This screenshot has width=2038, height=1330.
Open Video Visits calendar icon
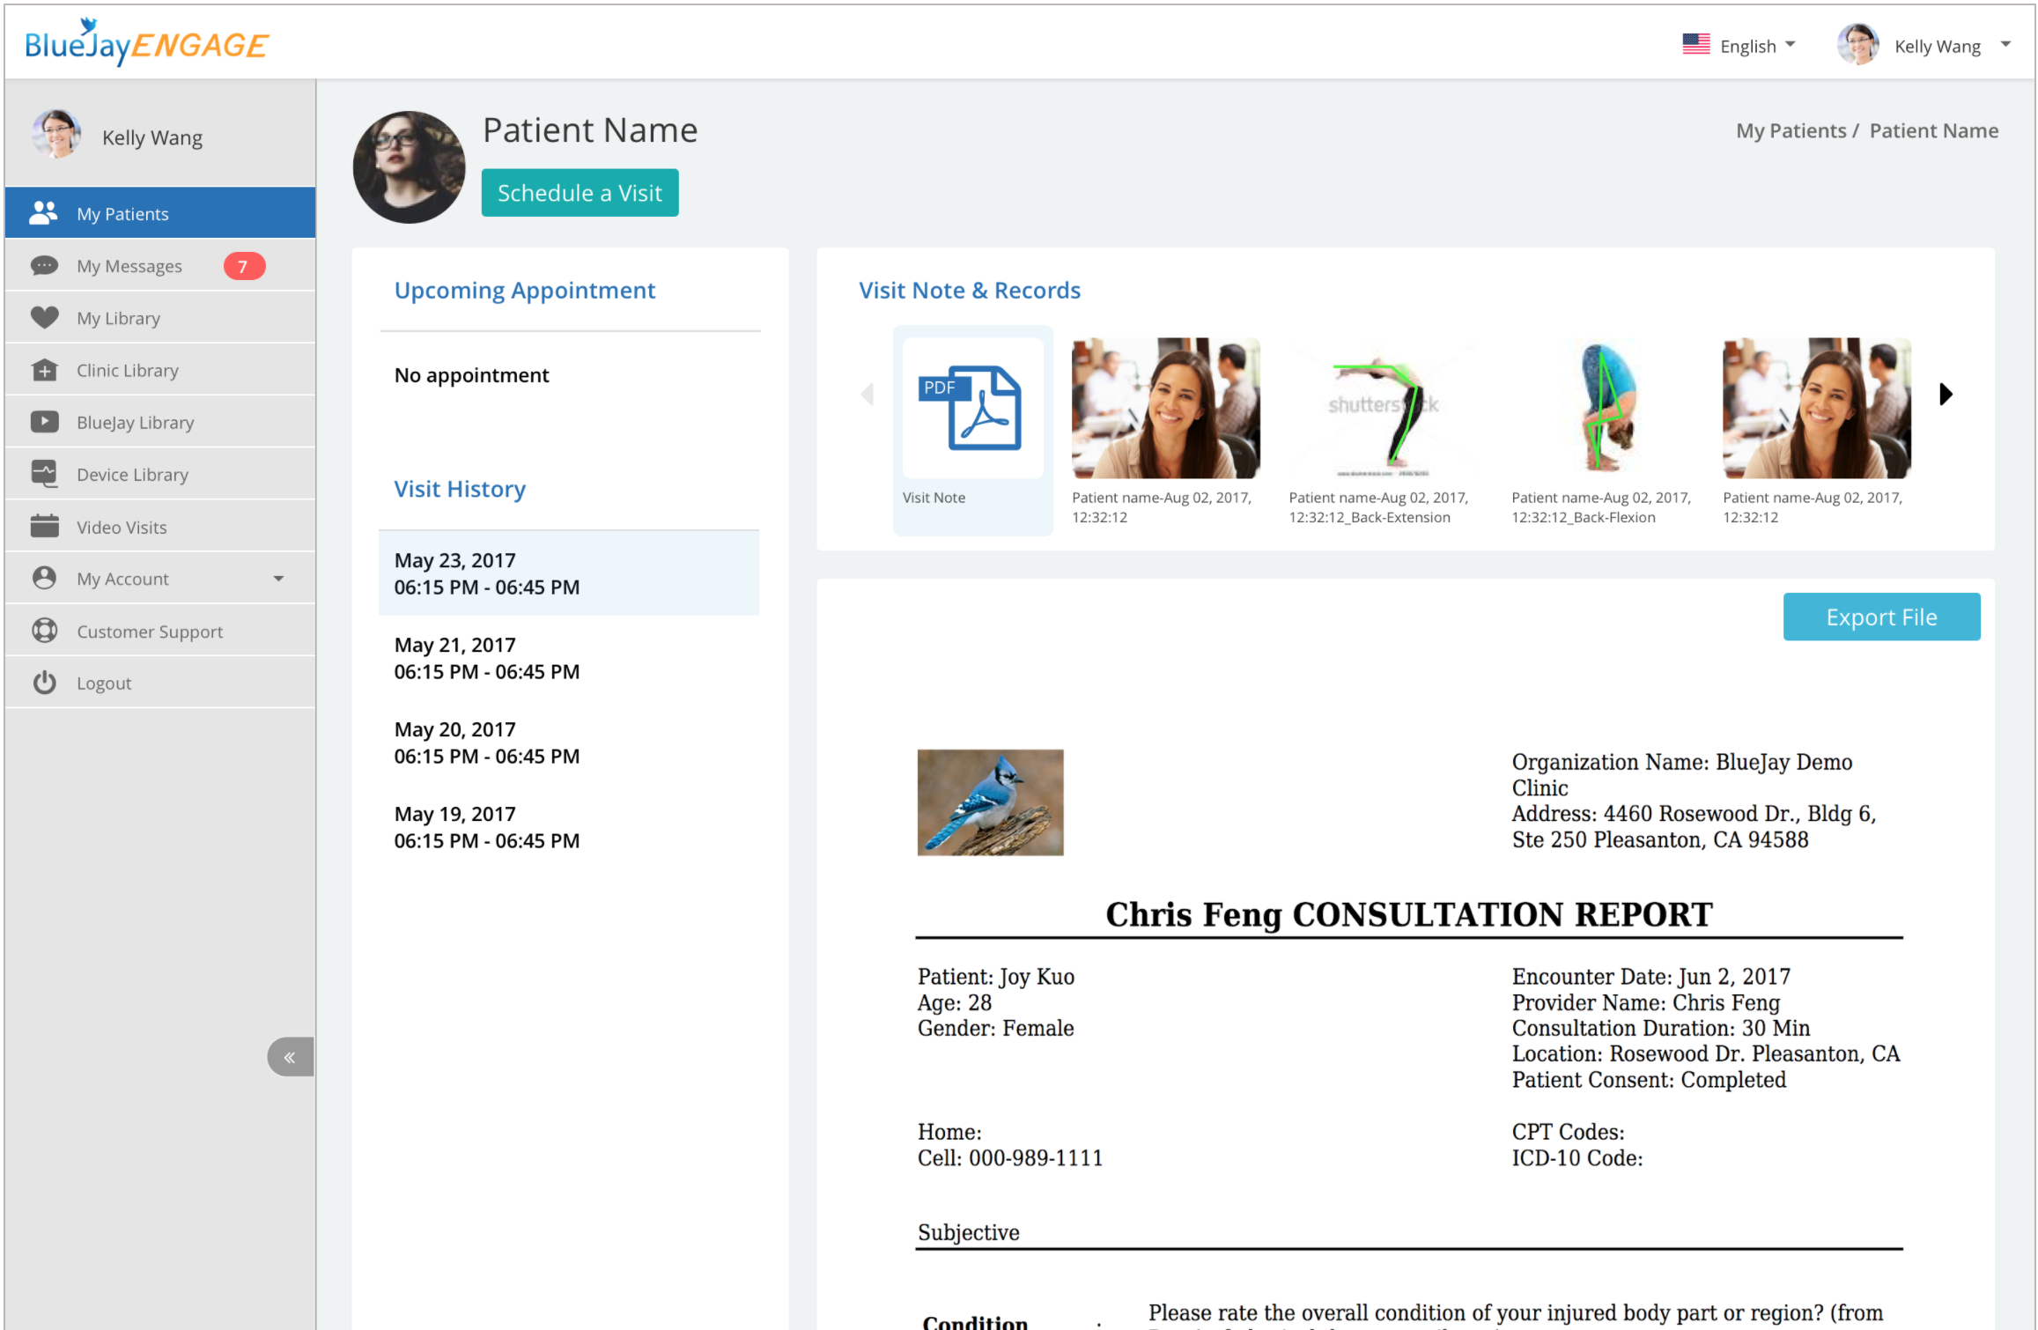[x=44, y=527]
